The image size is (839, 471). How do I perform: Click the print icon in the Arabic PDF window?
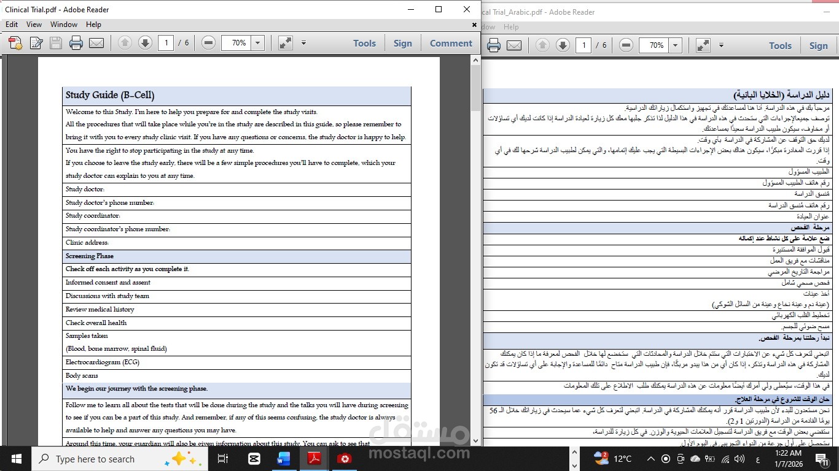tap(493, 45)
